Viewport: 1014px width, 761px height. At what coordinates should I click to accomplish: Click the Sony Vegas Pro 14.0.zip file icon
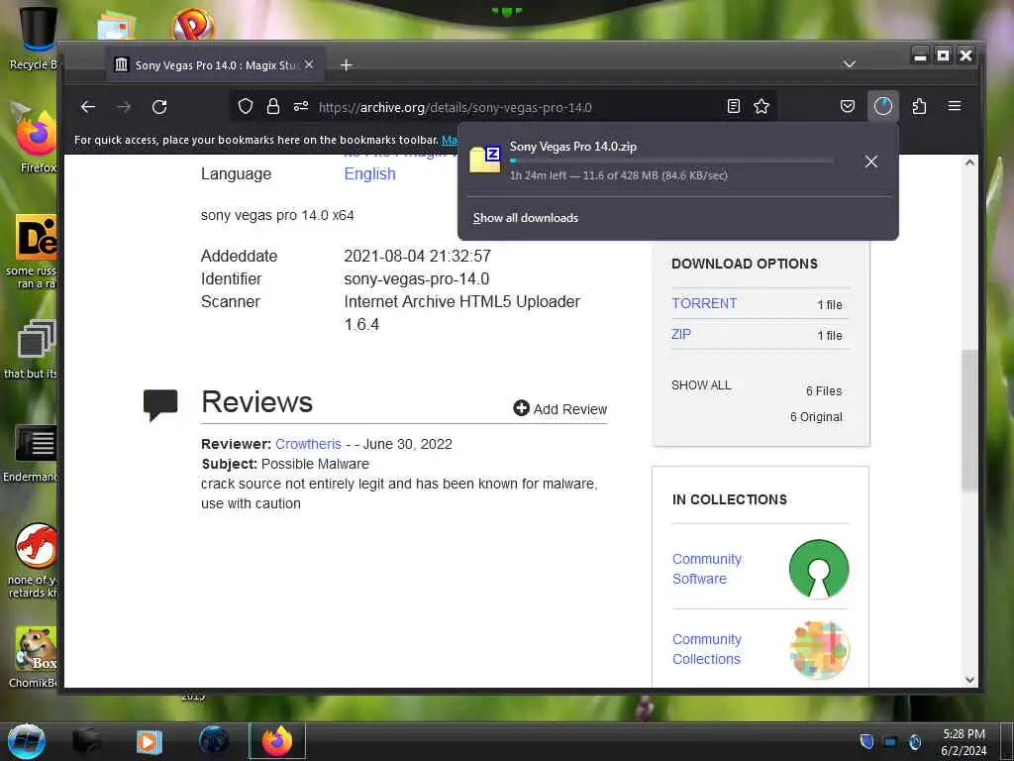(485, 160)
